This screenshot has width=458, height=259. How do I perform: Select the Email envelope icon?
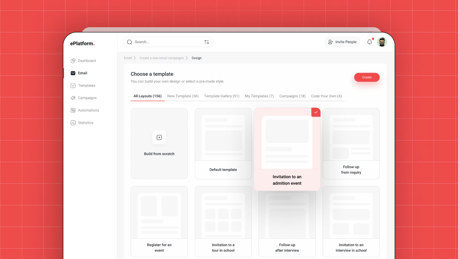pyautogui.click(x=73, y=73)
